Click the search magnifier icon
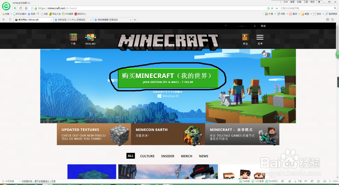Image resolution: width=339 pixels, height=185 pixels. [x=335, y=8]
